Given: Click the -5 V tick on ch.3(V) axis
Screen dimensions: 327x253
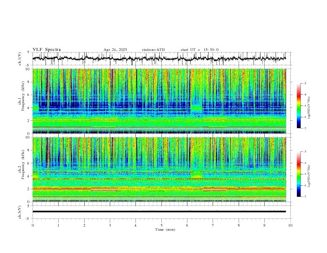Looking at the screenshot, I should pyautogui.click(x=28, y=219).
